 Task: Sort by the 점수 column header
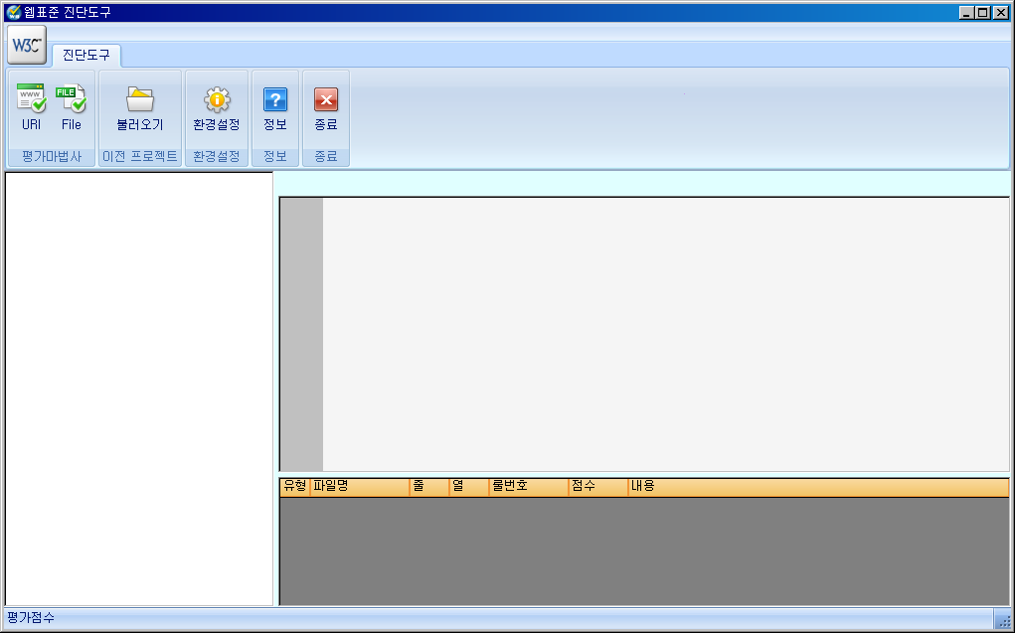[x=597, y=486]
